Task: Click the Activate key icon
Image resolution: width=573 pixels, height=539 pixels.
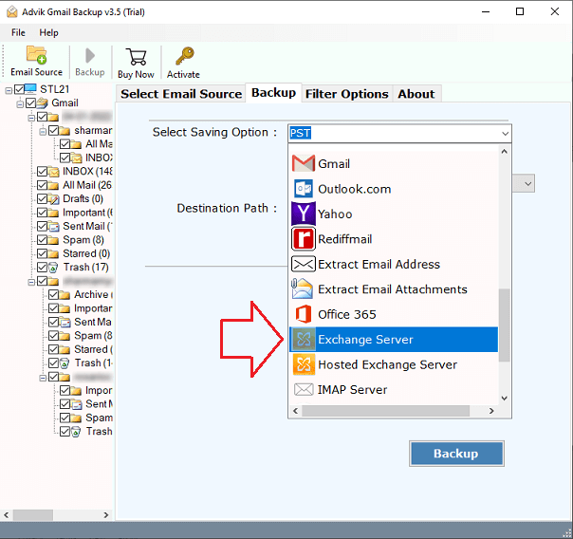Action: tap(185, 56)
